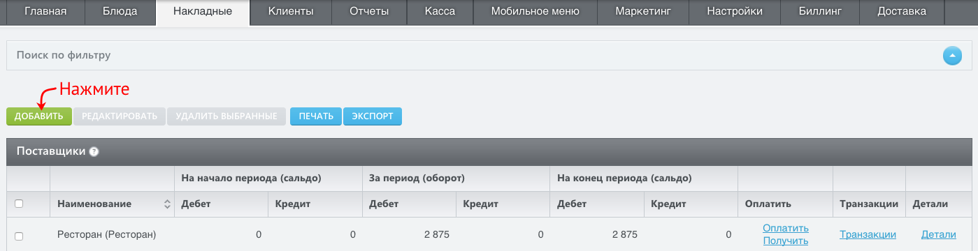
Task: Open the Главная tab
Action: (45, 12)
